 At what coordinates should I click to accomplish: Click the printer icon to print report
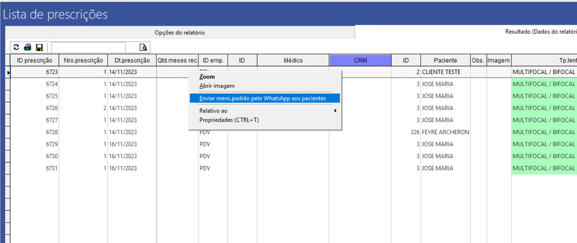(27, 47)
